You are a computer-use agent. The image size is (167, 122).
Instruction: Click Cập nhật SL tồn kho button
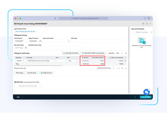click(x=71, y=53)
